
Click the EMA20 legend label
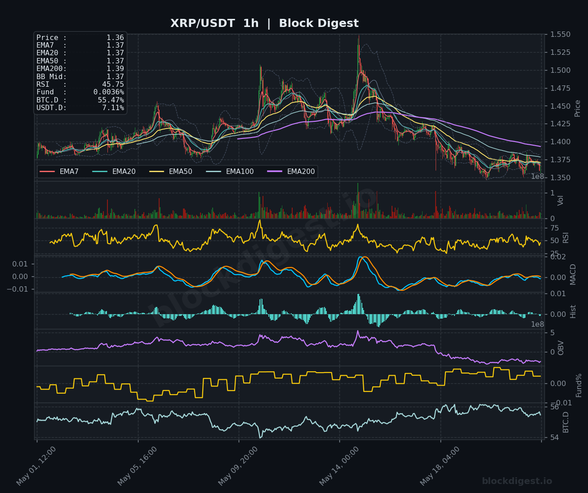[x=124, y=172]
